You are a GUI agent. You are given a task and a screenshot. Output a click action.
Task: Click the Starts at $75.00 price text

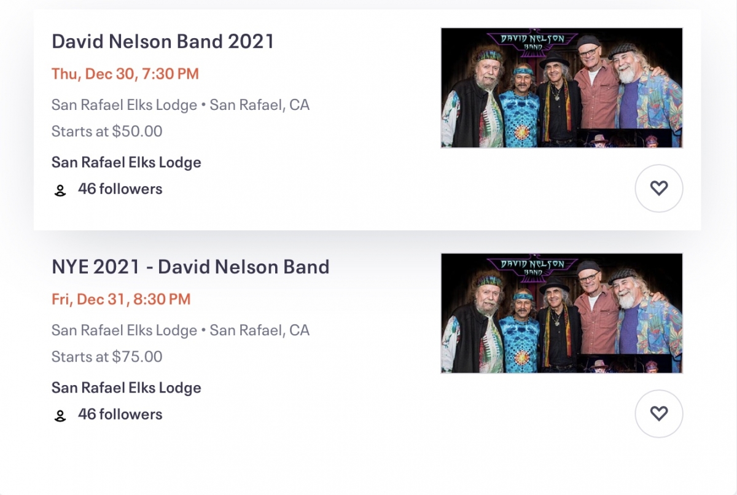tap(107, 357)
